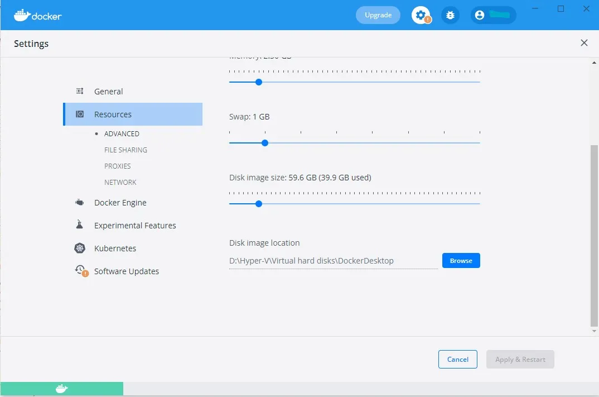This screenshot has width=599, height=397.
Task: Click the Kubernetes wheel icon
Action: [79, 248]
